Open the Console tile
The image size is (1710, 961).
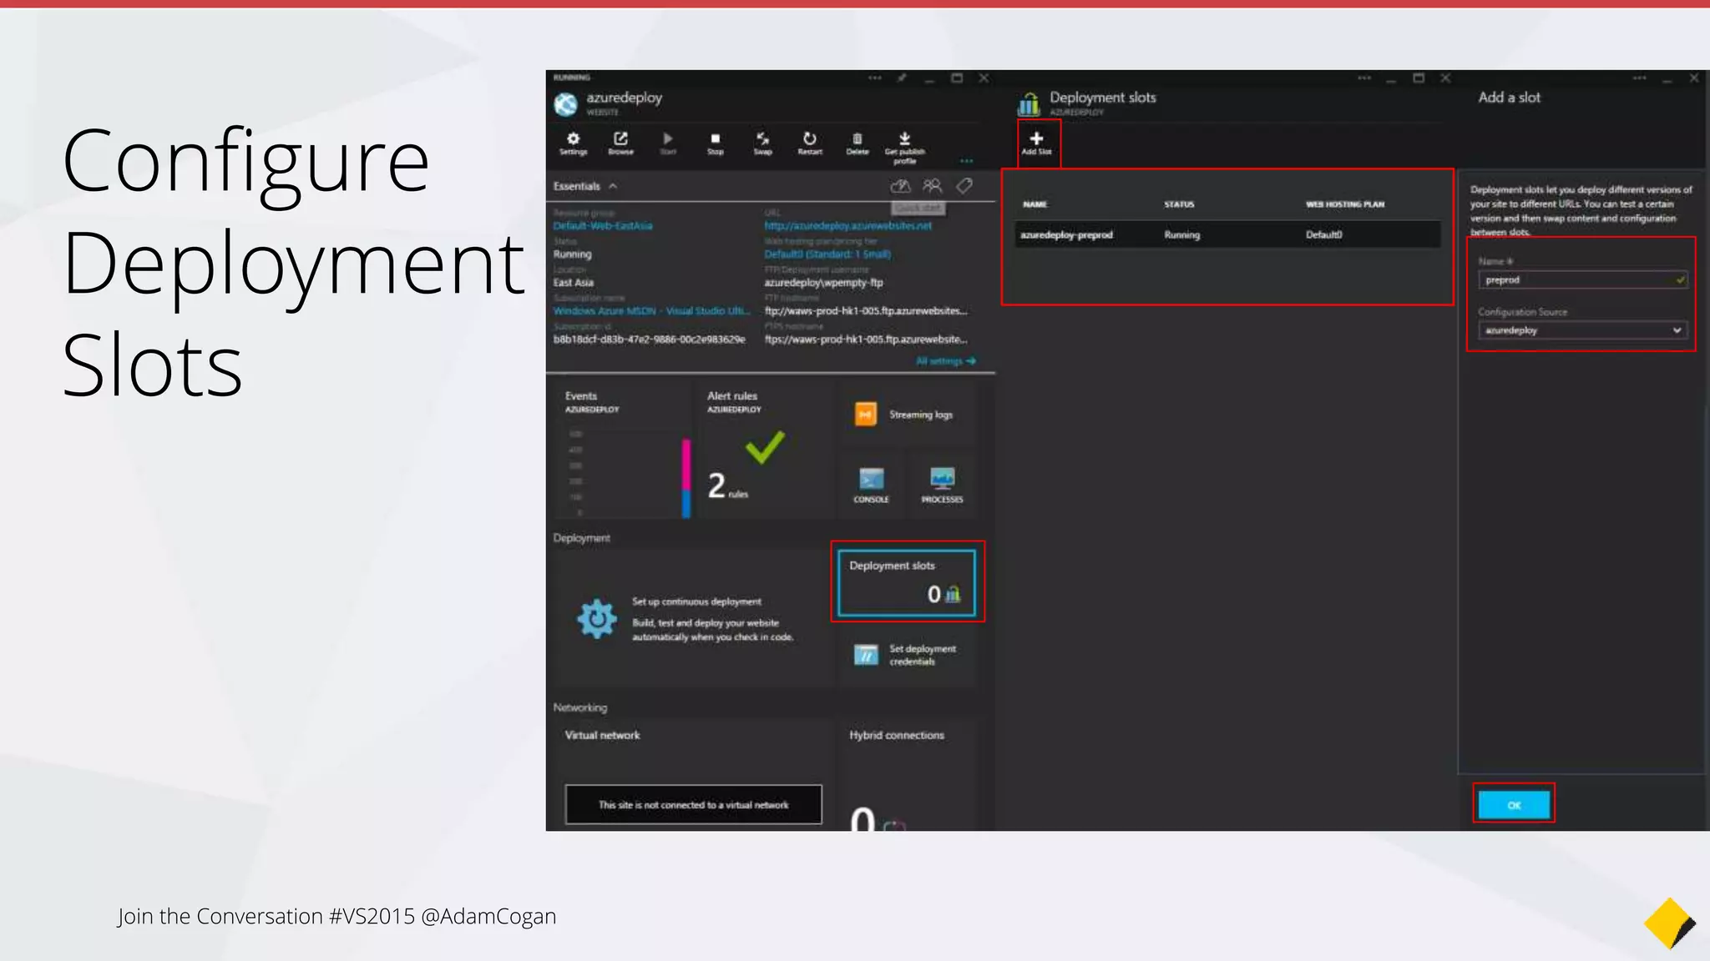click(x=871, y=485)
